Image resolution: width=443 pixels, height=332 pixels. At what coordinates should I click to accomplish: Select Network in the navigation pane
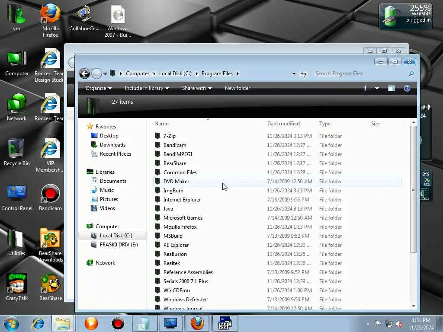[x=105, y=262]
